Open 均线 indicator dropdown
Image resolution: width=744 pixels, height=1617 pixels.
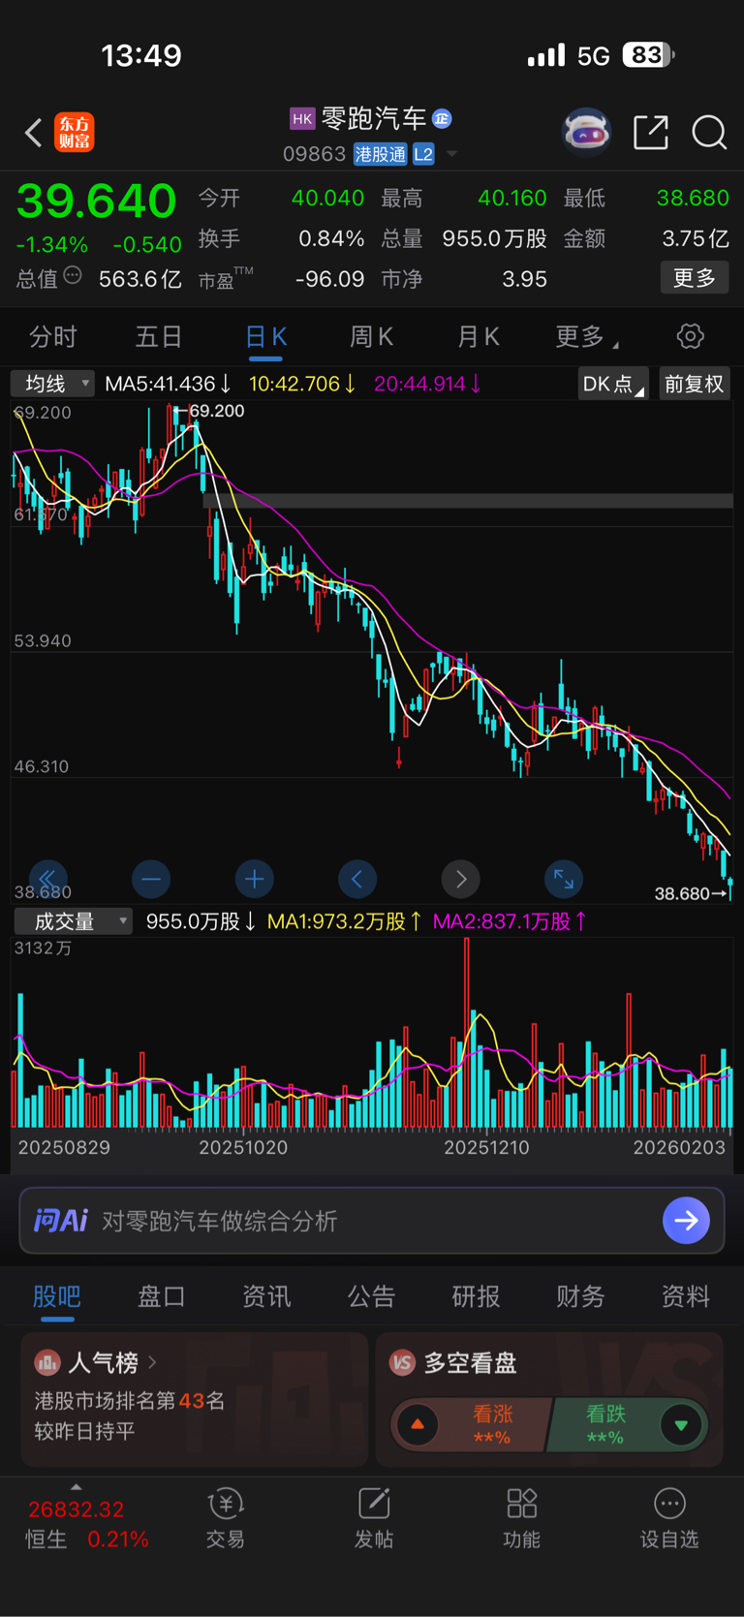[x=53, y=384]
